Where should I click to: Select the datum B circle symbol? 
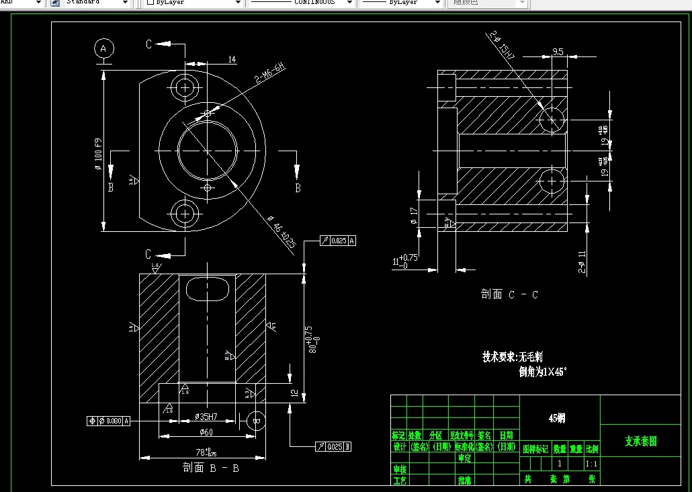pos(256,421)
